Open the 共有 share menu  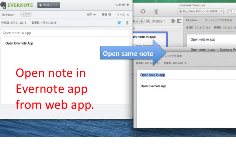pos(91,15)
